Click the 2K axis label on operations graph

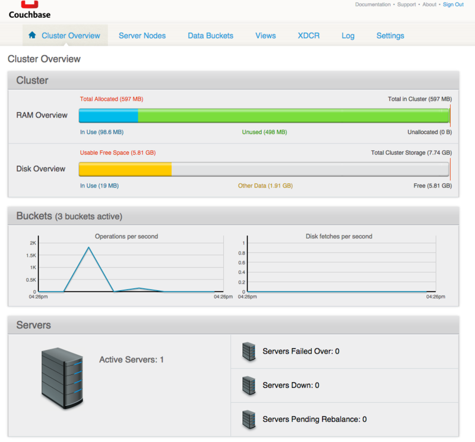tap(33, 243)
